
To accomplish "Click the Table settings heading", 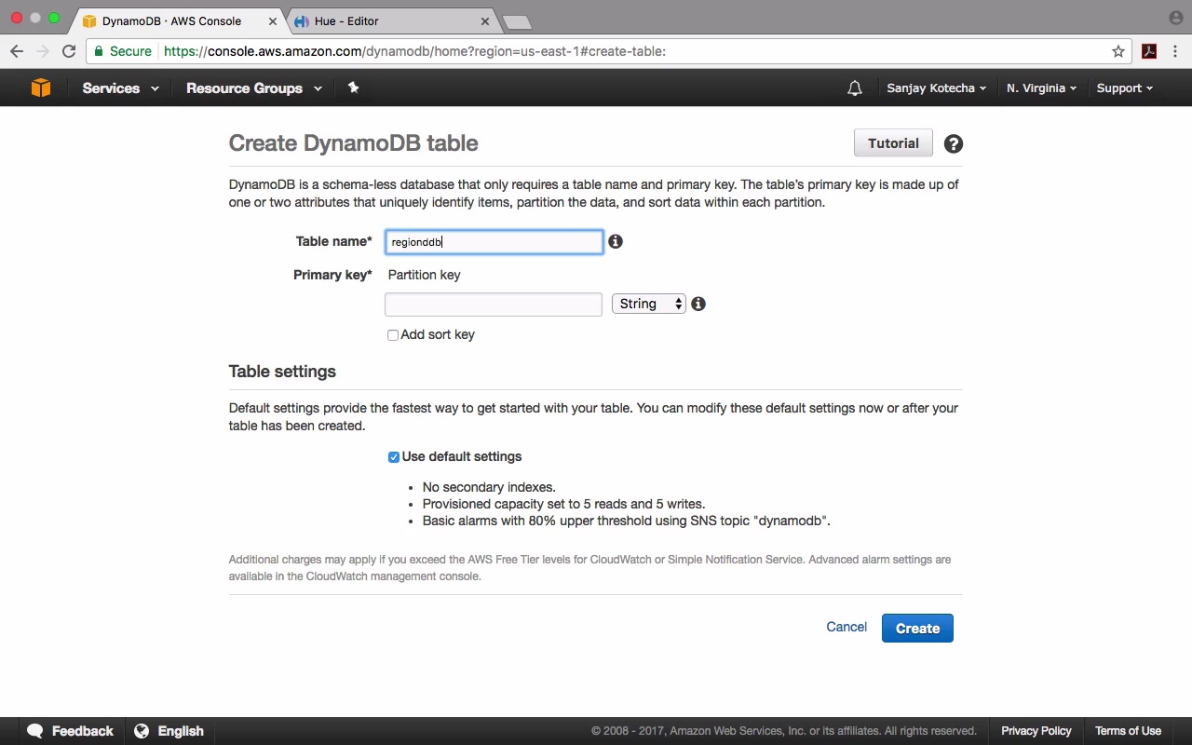I will [282, 372].
